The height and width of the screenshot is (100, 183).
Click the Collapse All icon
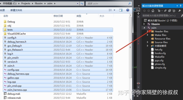coord(170,11)
